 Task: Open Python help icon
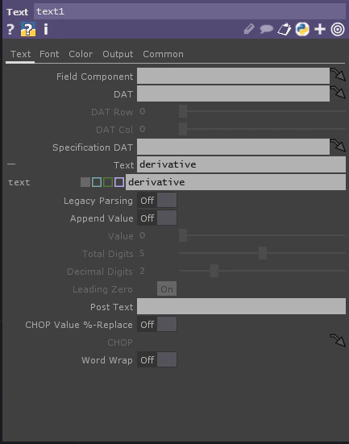[28, 29]
